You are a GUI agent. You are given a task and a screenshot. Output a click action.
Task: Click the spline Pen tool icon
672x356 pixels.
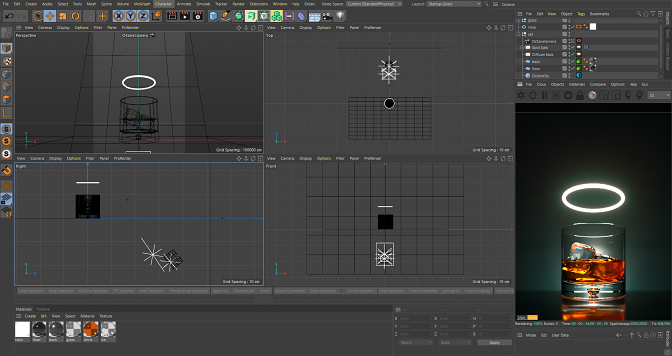tap(226, 16)
